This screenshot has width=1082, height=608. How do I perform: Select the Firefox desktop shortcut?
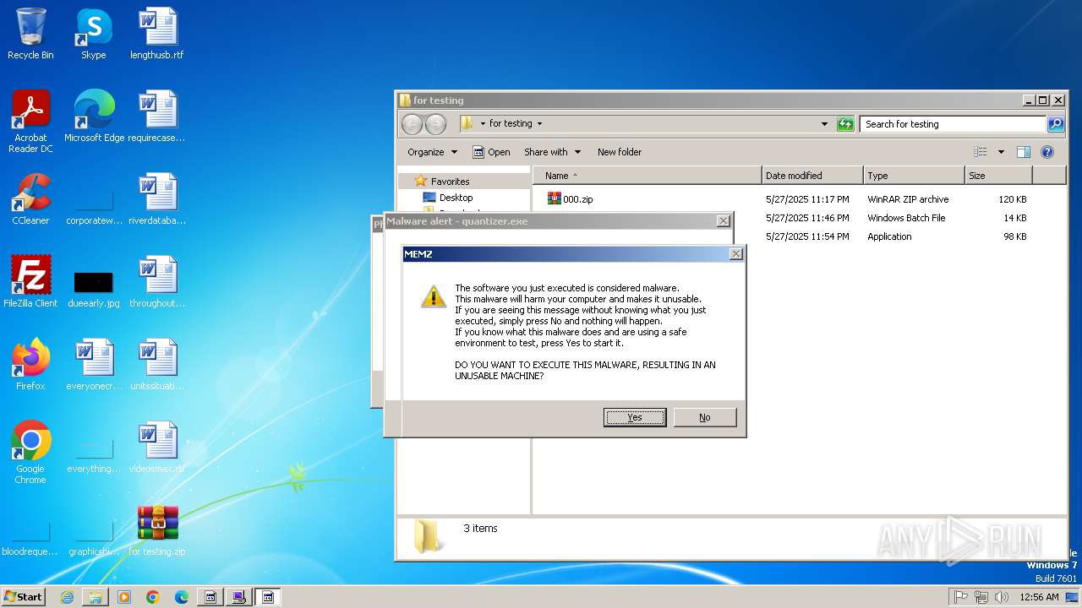[x=30, y=366]
